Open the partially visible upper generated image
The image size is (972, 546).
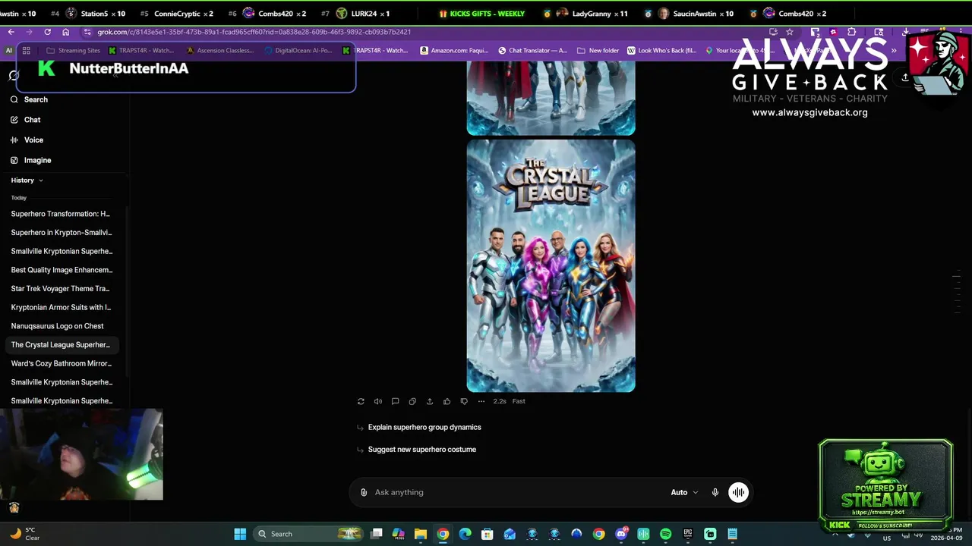(x=551, y=99)
